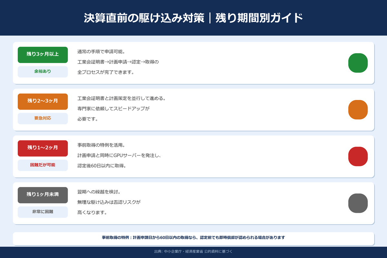Click the 困難だが可能 status label
The height and width of the screenshot is (258, 387).
pos(43,165)
